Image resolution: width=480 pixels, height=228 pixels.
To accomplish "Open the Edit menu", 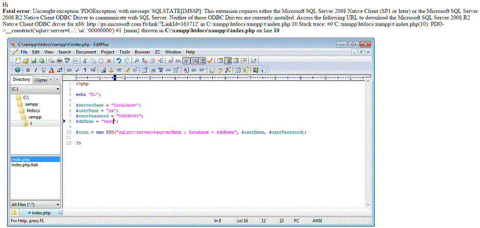I will tap(36, 52).
